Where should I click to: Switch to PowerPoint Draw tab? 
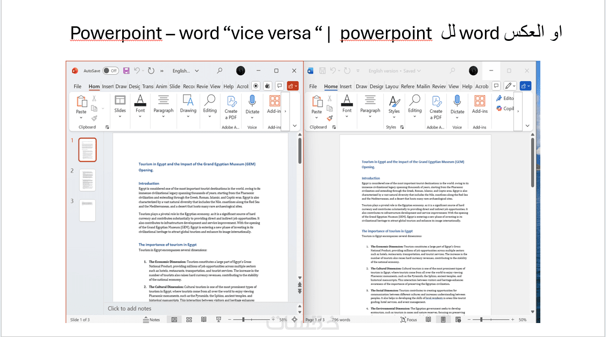click(121, 87)
